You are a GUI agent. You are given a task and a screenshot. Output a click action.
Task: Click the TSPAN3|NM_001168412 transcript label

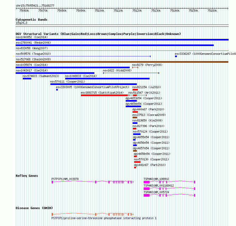click(x=159, y=186)
